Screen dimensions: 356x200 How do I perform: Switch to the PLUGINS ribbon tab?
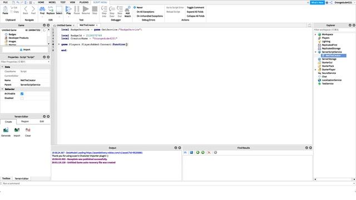tap(84, 2)
